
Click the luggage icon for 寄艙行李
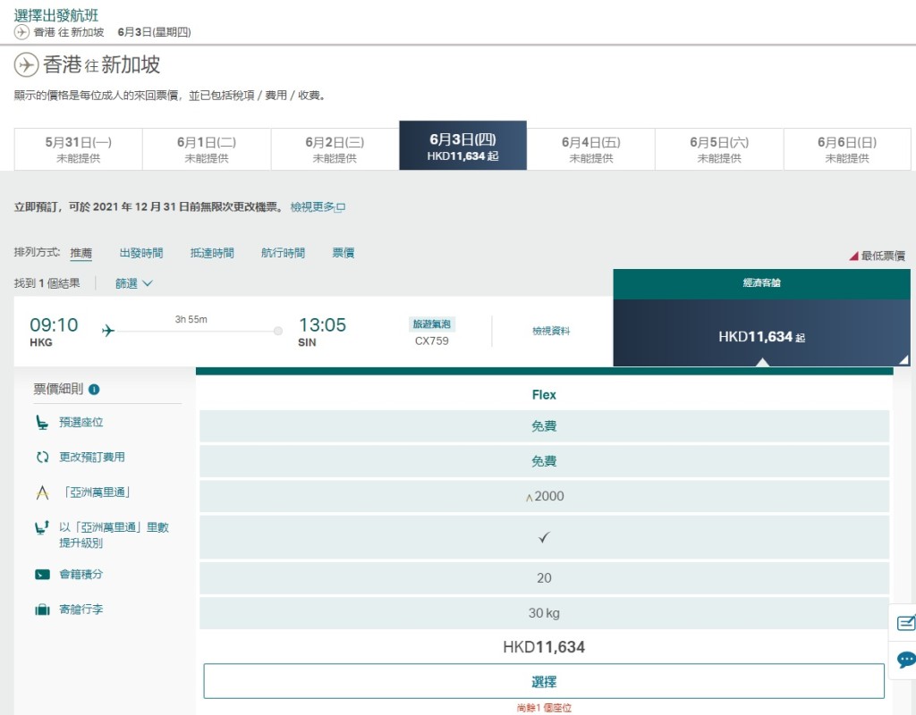click(x=42, y=610)
